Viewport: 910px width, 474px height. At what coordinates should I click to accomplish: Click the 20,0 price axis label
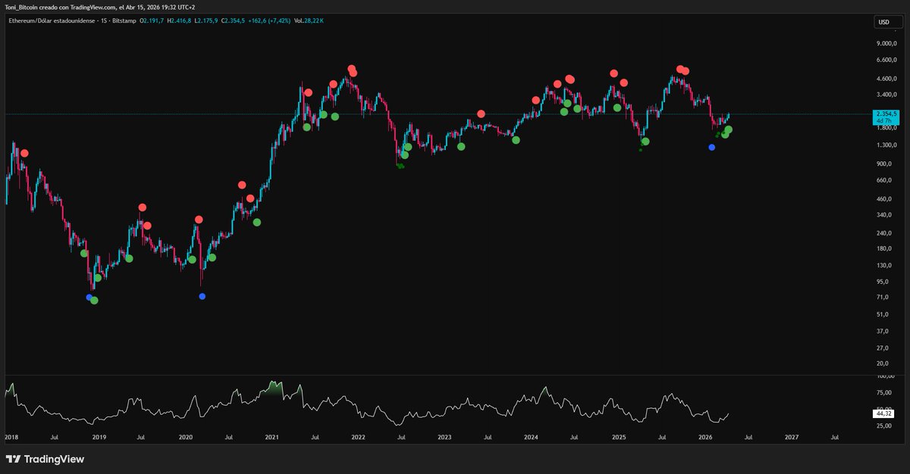883,364
